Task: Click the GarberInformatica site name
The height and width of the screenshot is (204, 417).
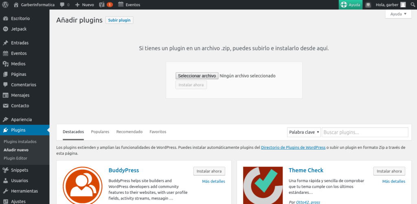Action: pyautogui.click(x=37, y=5)
